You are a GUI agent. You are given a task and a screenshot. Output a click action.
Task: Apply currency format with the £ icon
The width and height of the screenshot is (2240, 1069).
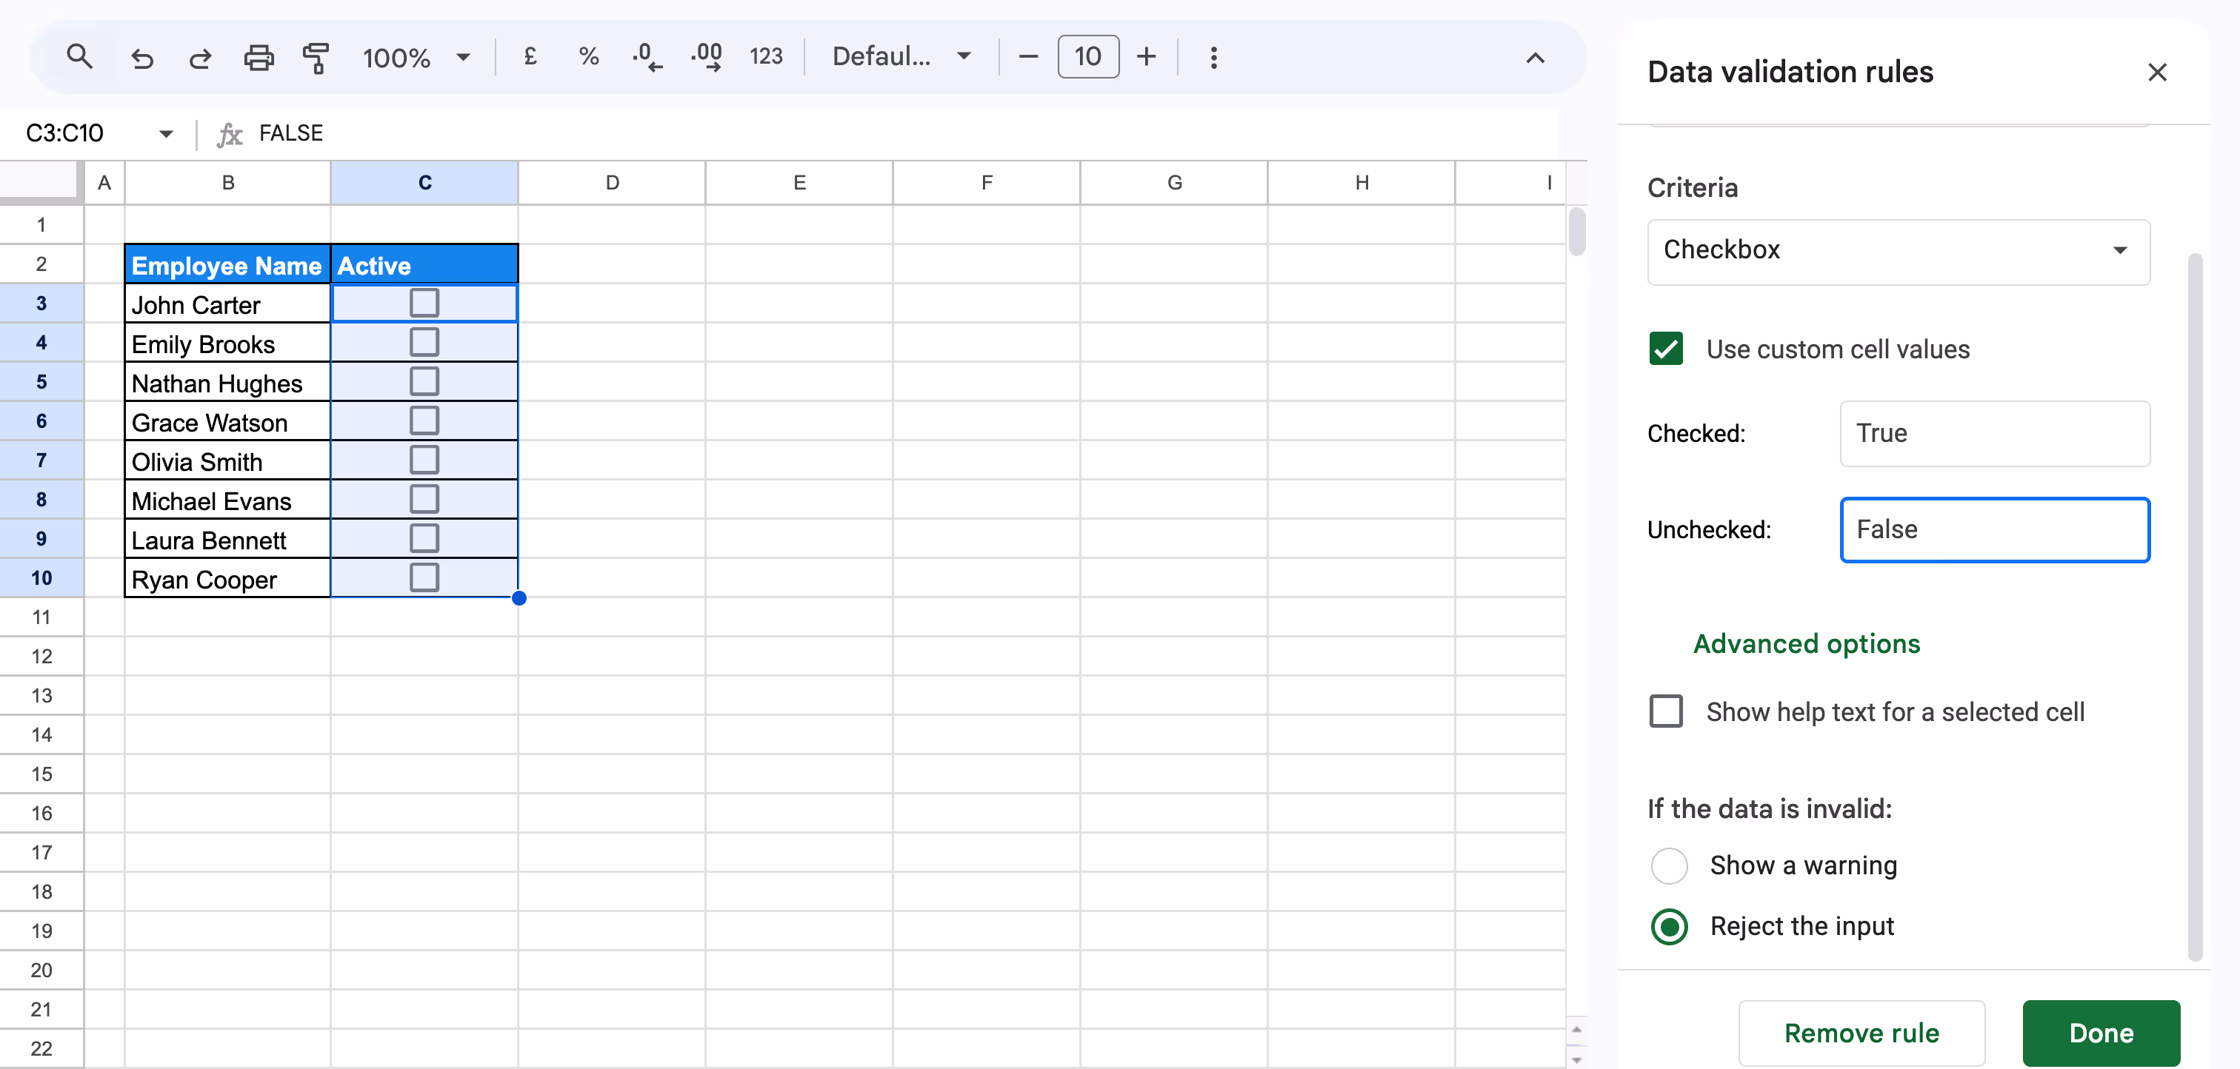pos(530,56)
